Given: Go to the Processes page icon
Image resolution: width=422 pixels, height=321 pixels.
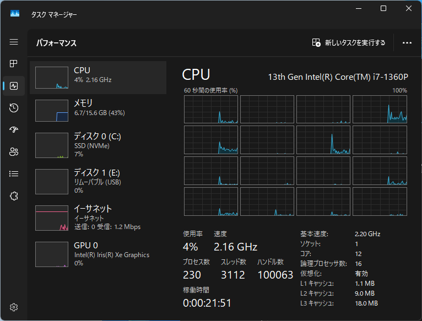Looking at the screenshot, I should pos(14,64).
